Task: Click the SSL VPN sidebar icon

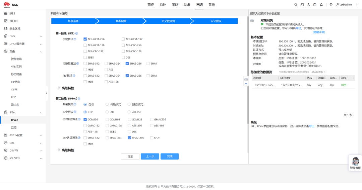Action: pos(6,158)
